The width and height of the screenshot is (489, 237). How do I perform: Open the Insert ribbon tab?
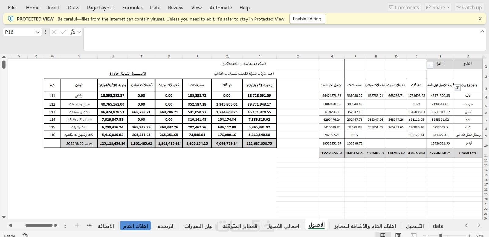pyautogui.click(x=54, y=8)
